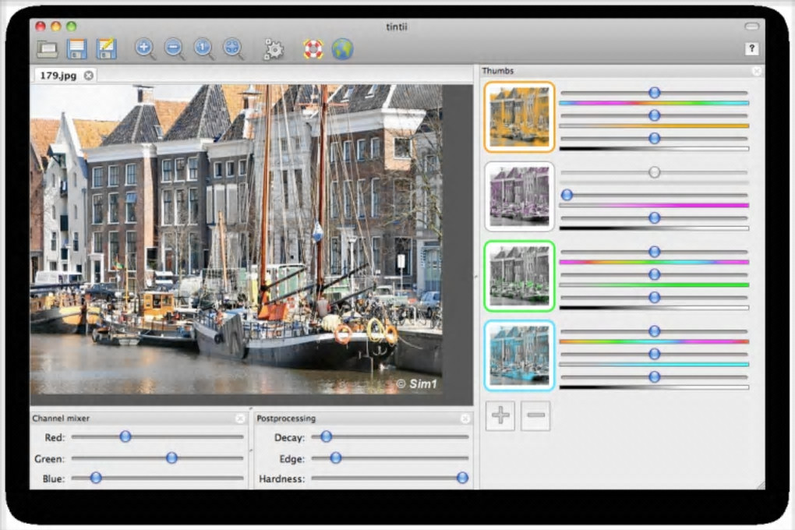Add a new thumb with plus button
795x530 pixels.
(500, 415)
